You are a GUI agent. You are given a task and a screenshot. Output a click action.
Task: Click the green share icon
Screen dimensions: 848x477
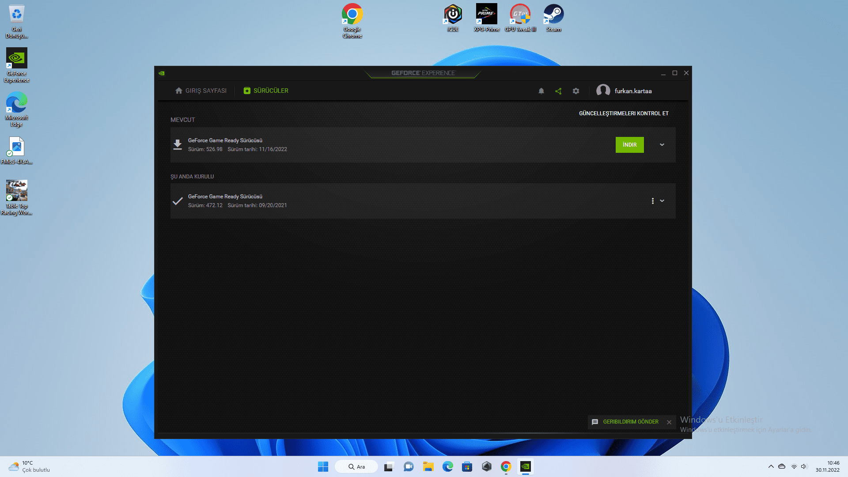coord(558,91)
